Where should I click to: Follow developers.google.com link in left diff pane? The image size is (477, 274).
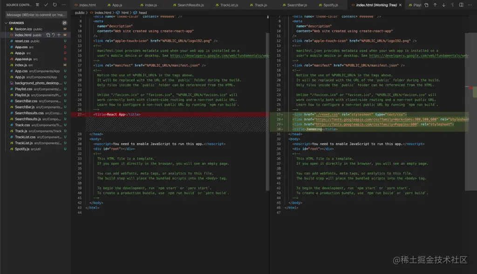coord(219,55)
